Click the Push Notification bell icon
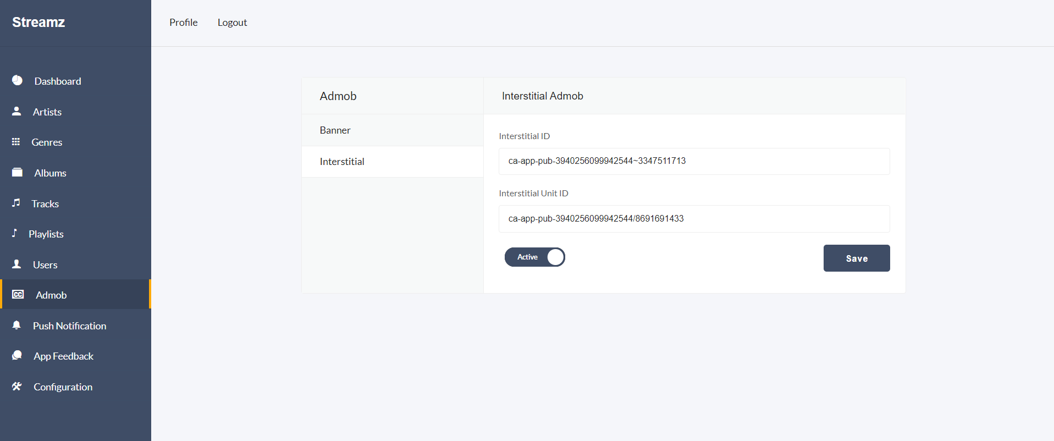 coord(16,325)
